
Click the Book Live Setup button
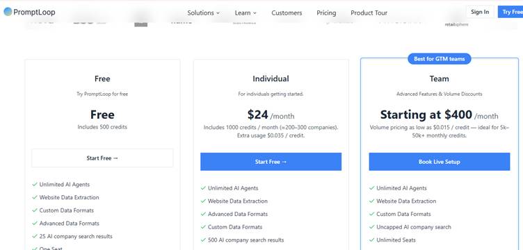point(440,162)
